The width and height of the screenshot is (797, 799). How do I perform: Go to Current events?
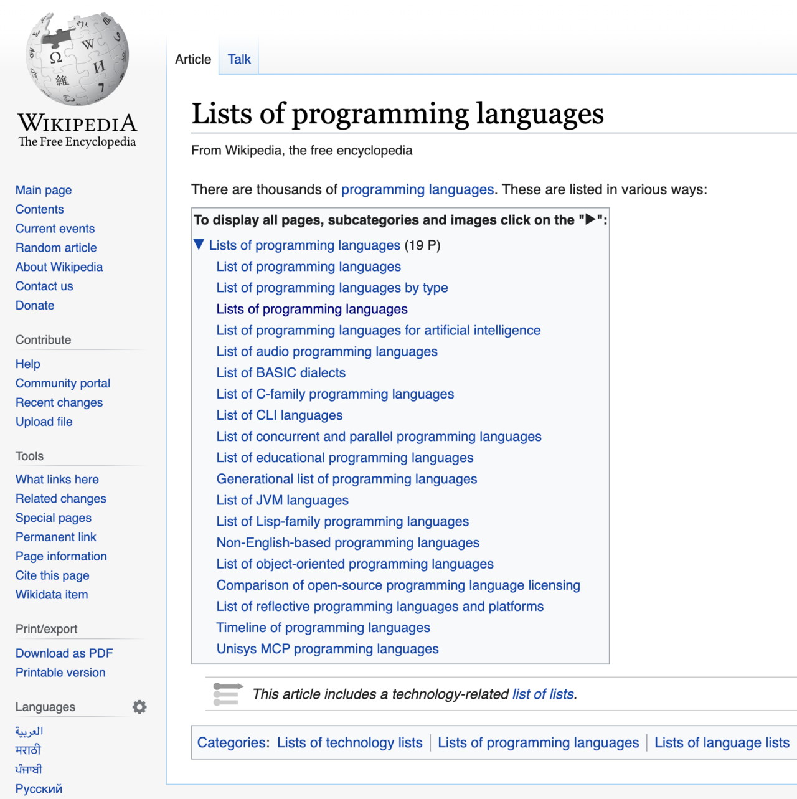pyautogui.click(x=55, y=229)
